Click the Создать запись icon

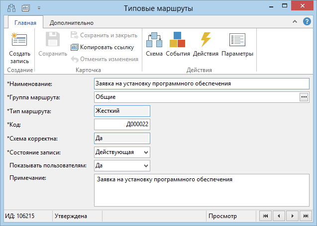(x=19, y=40)
